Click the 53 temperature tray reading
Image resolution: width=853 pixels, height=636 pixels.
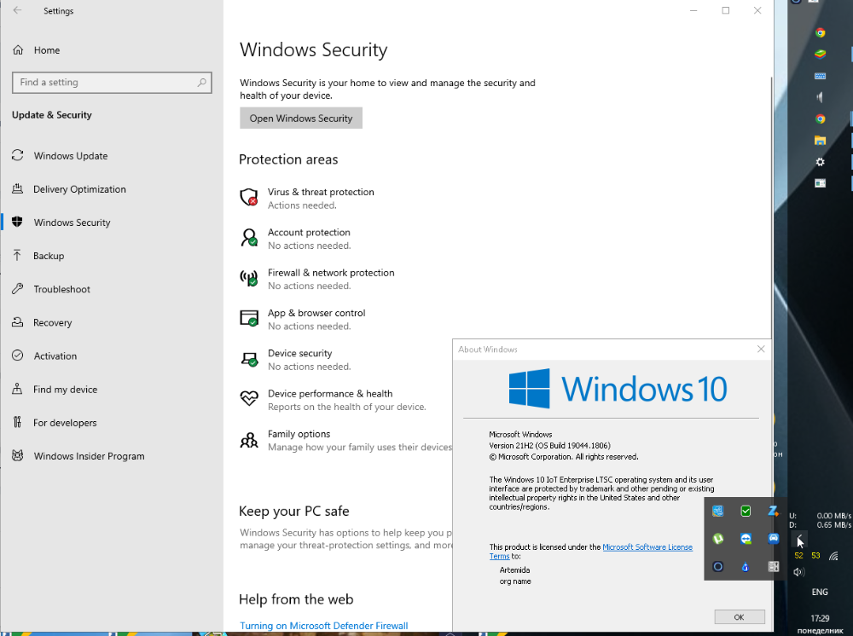coord(815,556)
